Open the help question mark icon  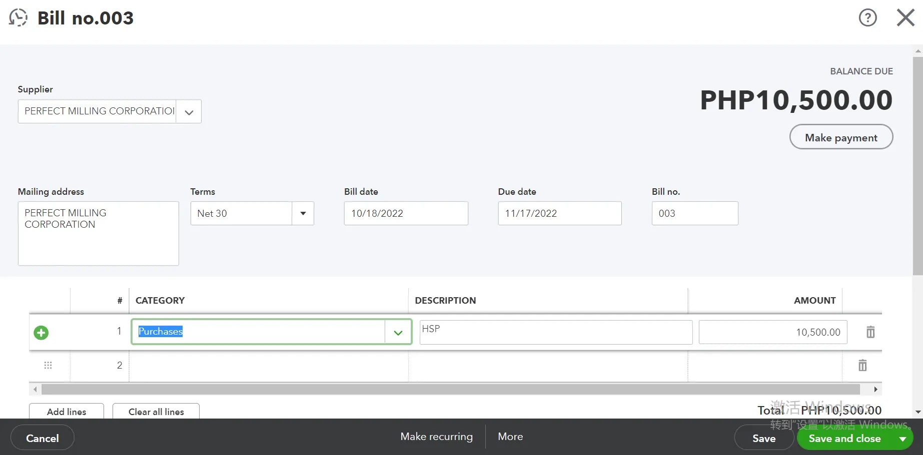[x=867, y=18]
